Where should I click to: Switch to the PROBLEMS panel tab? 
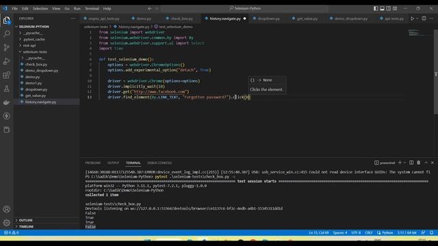(x=93, y=163)
